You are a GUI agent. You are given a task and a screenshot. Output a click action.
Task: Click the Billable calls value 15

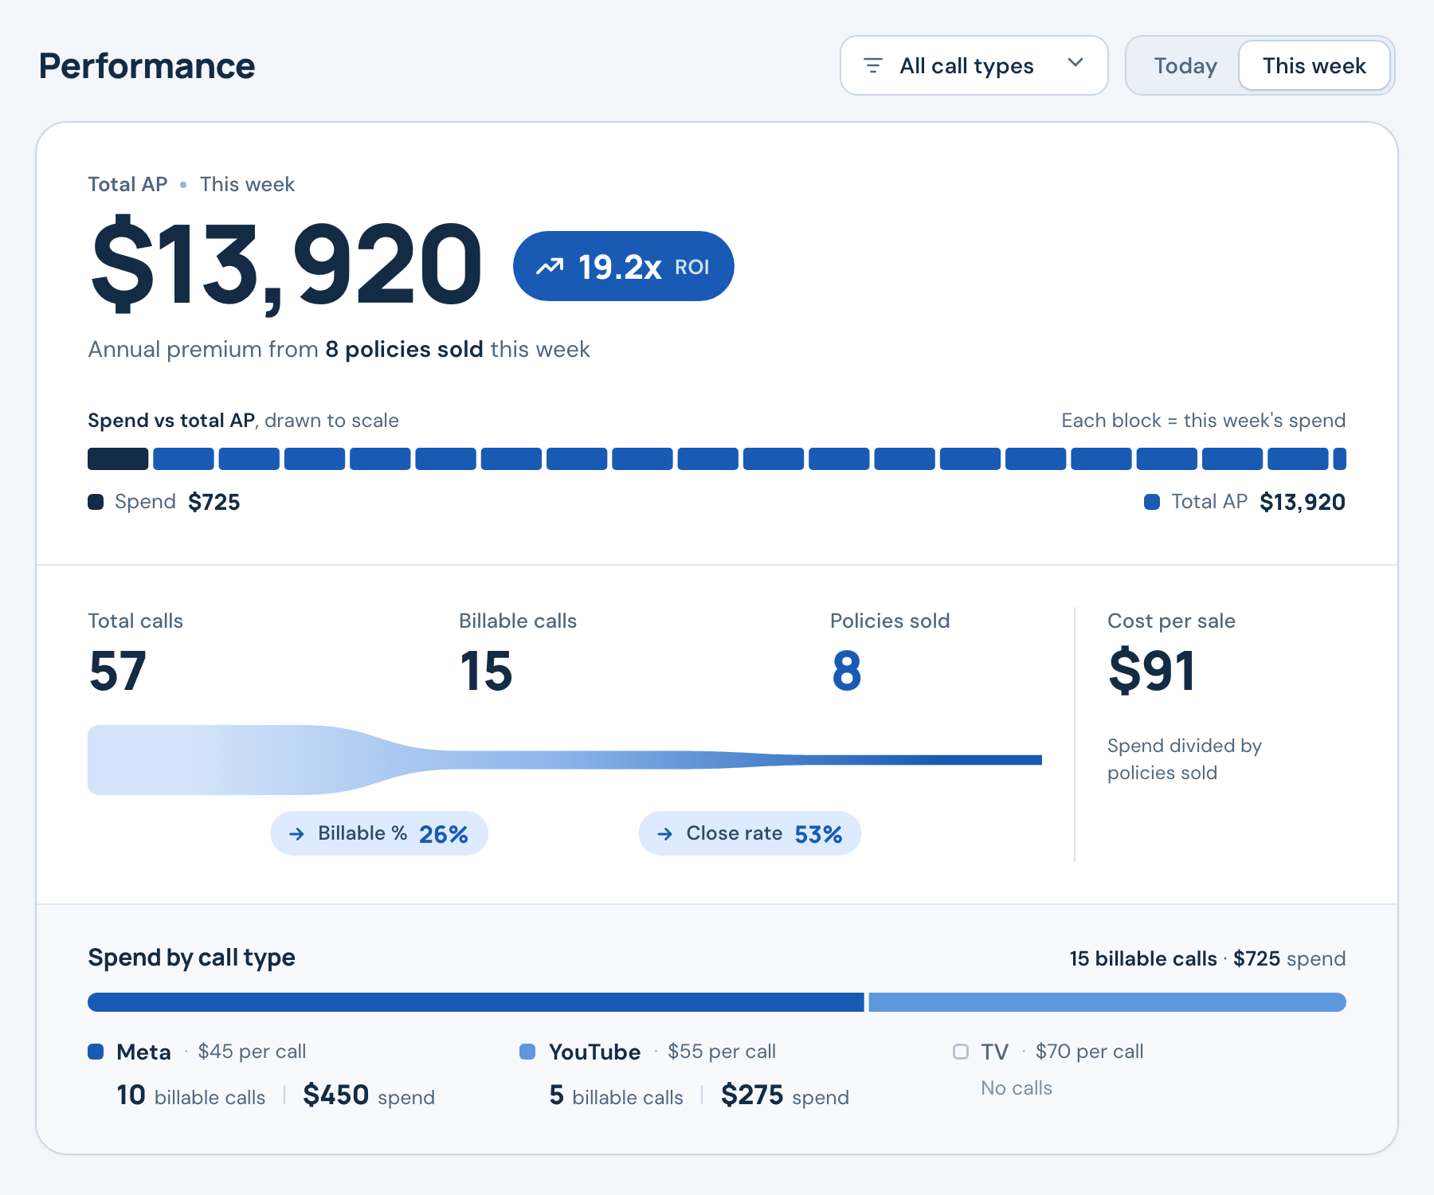point(486,671)
